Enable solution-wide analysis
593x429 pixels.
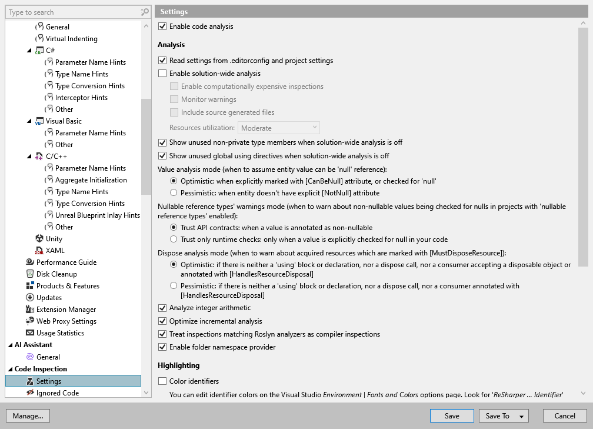tap(162, 73)
